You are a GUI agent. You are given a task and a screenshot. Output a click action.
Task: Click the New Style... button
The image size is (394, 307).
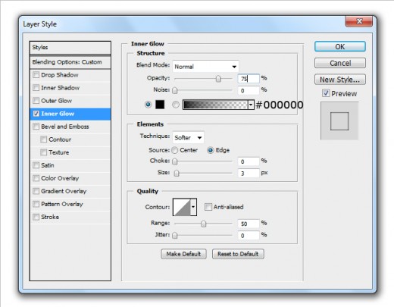click(340, 80)
